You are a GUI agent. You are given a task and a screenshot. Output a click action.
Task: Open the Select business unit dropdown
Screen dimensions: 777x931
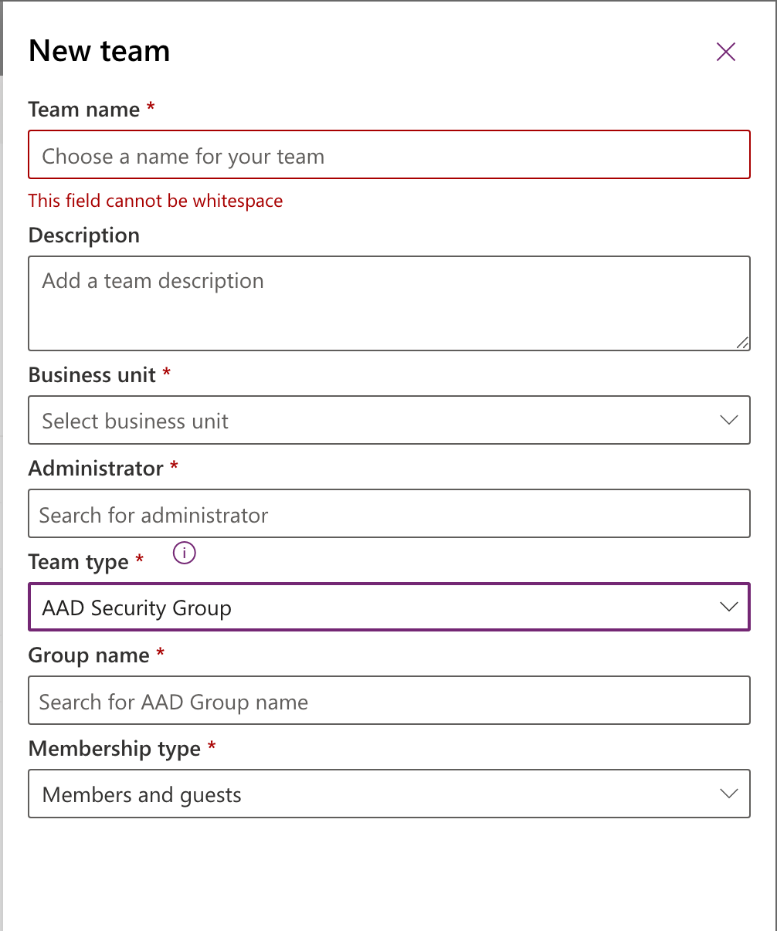pos(389,420)
